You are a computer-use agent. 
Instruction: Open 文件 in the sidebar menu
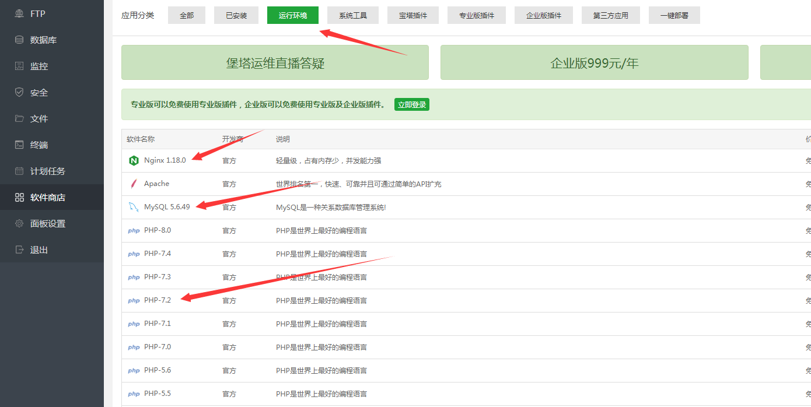[x=52, y=118]
